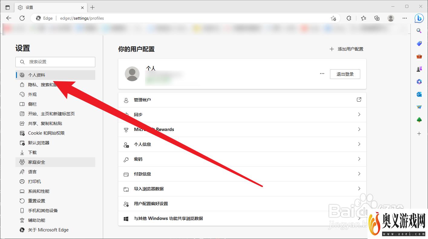Image resolution: width=428 pixels, height=239 pixels.
Task: Open more options ellipsis for 个人 profile
Action: point(322,74)
